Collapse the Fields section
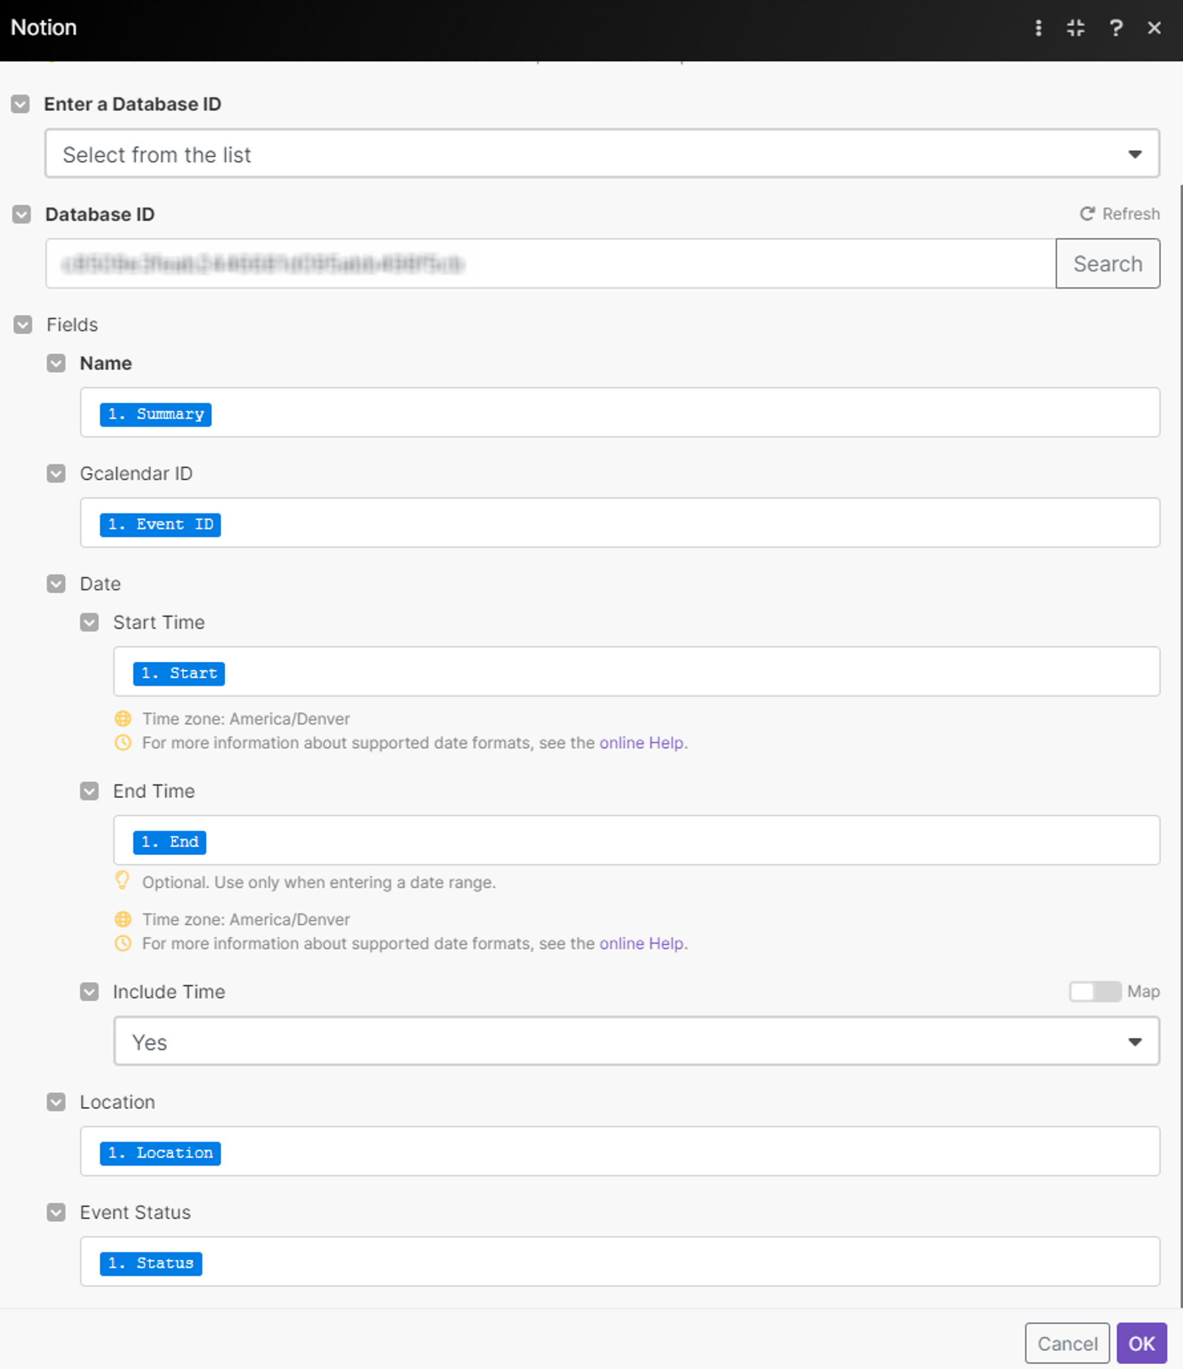 23,325
